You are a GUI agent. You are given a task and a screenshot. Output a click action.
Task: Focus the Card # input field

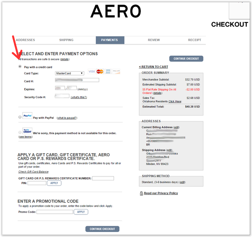(x=77, y=80)
